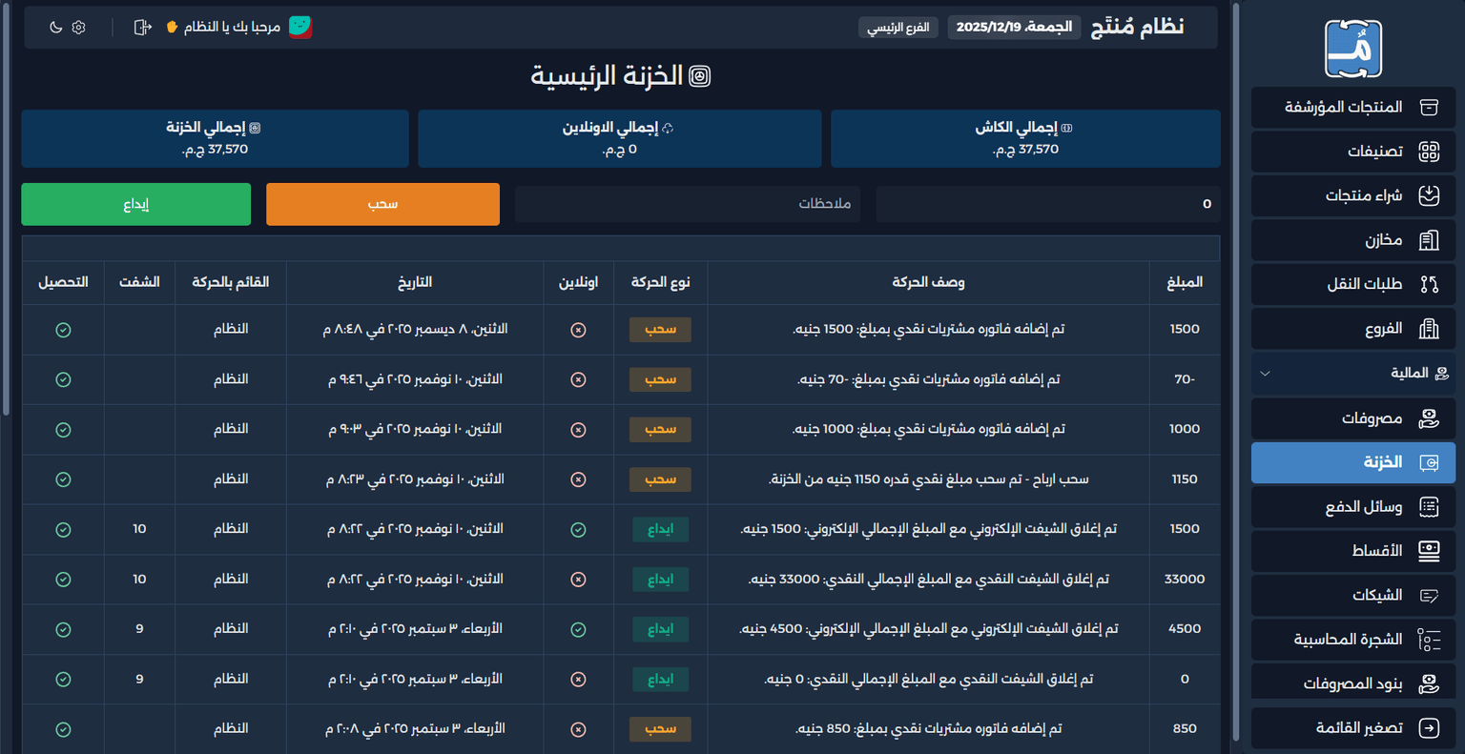The height and width of the screenshot is (754, 1465).
Task: Click the مخازن warehouses building icon
Action: [x=1428, y=240]
